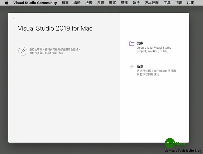Screen dimensions: 203x154
Task: Click the dashed-circle pin icon
Action: point(23,51)
